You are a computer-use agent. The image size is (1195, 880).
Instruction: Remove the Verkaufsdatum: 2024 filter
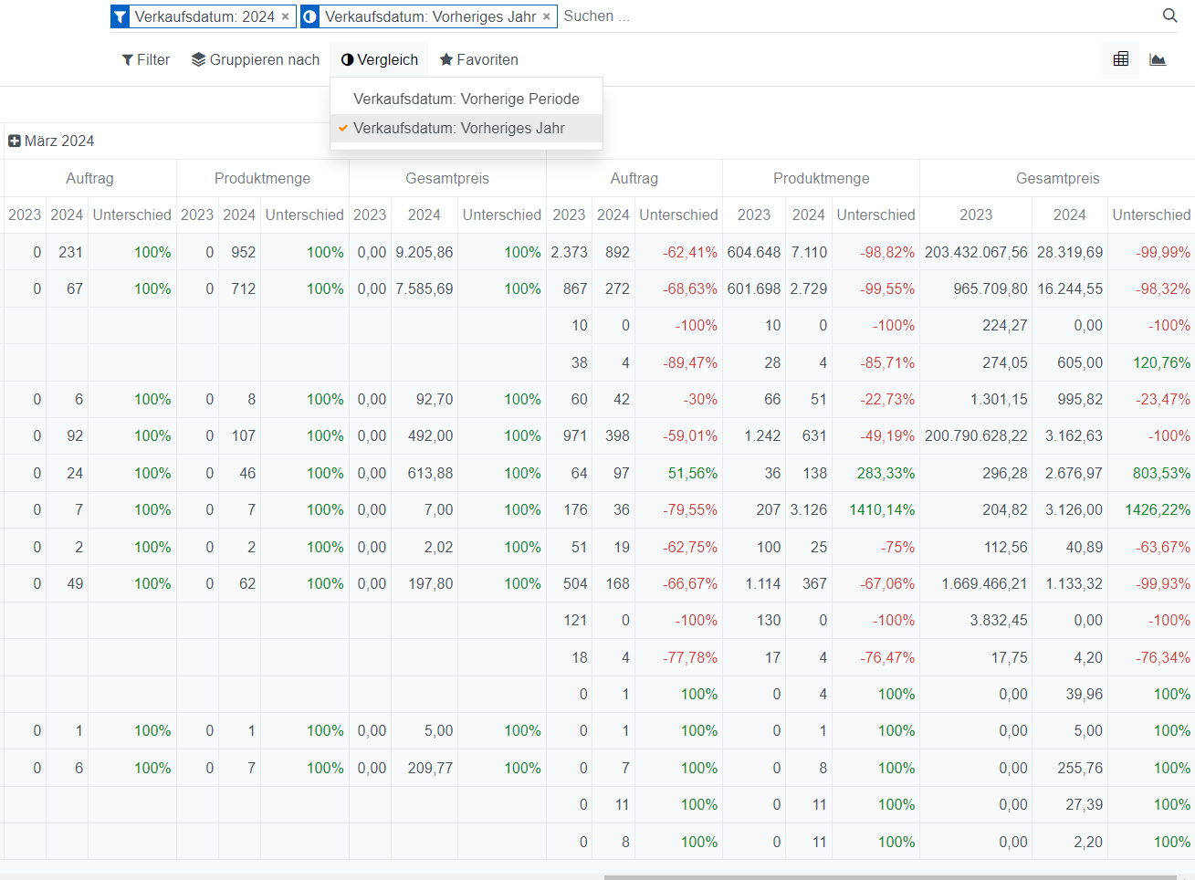286,16
